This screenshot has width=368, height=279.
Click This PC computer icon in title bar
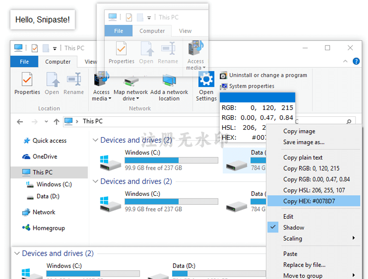click(x=18, y=48)
